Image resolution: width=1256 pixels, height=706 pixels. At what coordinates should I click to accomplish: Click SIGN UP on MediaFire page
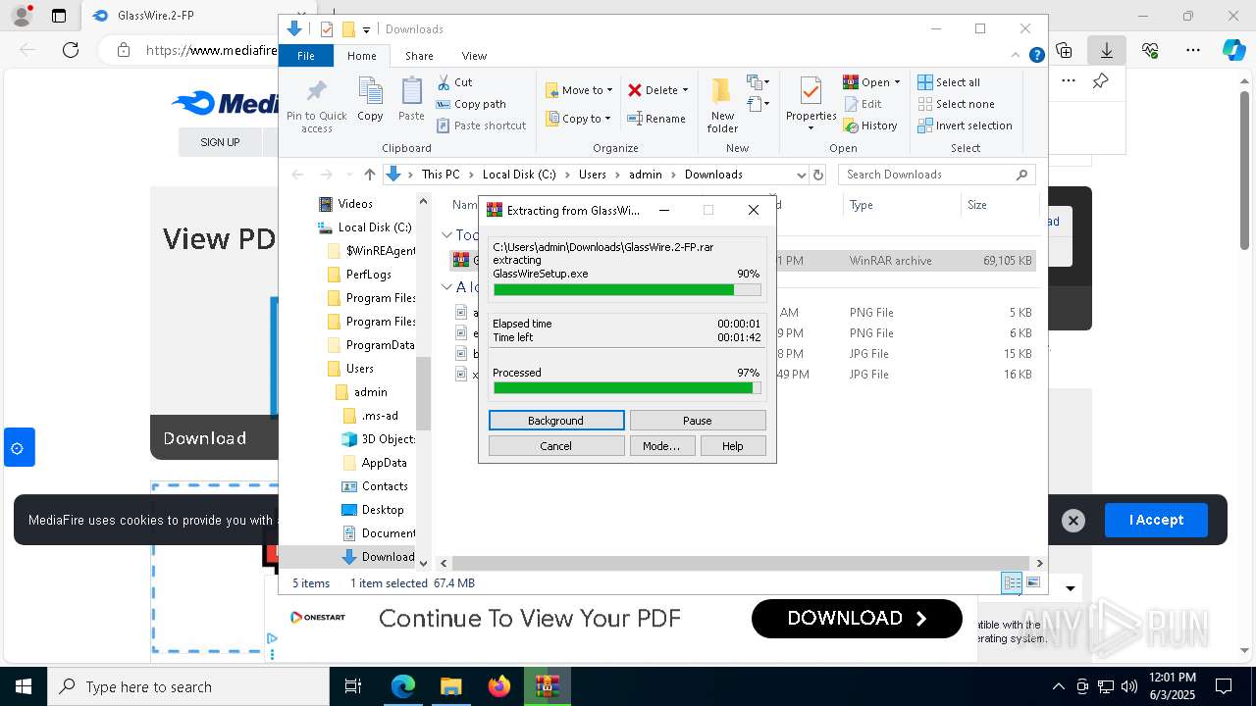(x=220, y=142)
